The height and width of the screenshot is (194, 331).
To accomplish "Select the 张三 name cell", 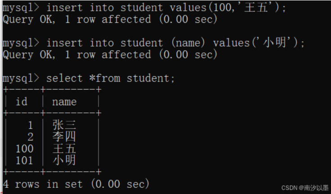I will [64, 125].
